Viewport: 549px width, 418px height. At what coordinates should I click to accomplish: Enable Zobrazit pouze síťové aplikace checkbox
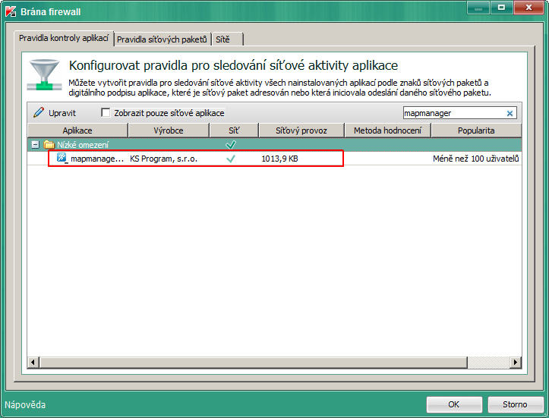coord(106,112)
